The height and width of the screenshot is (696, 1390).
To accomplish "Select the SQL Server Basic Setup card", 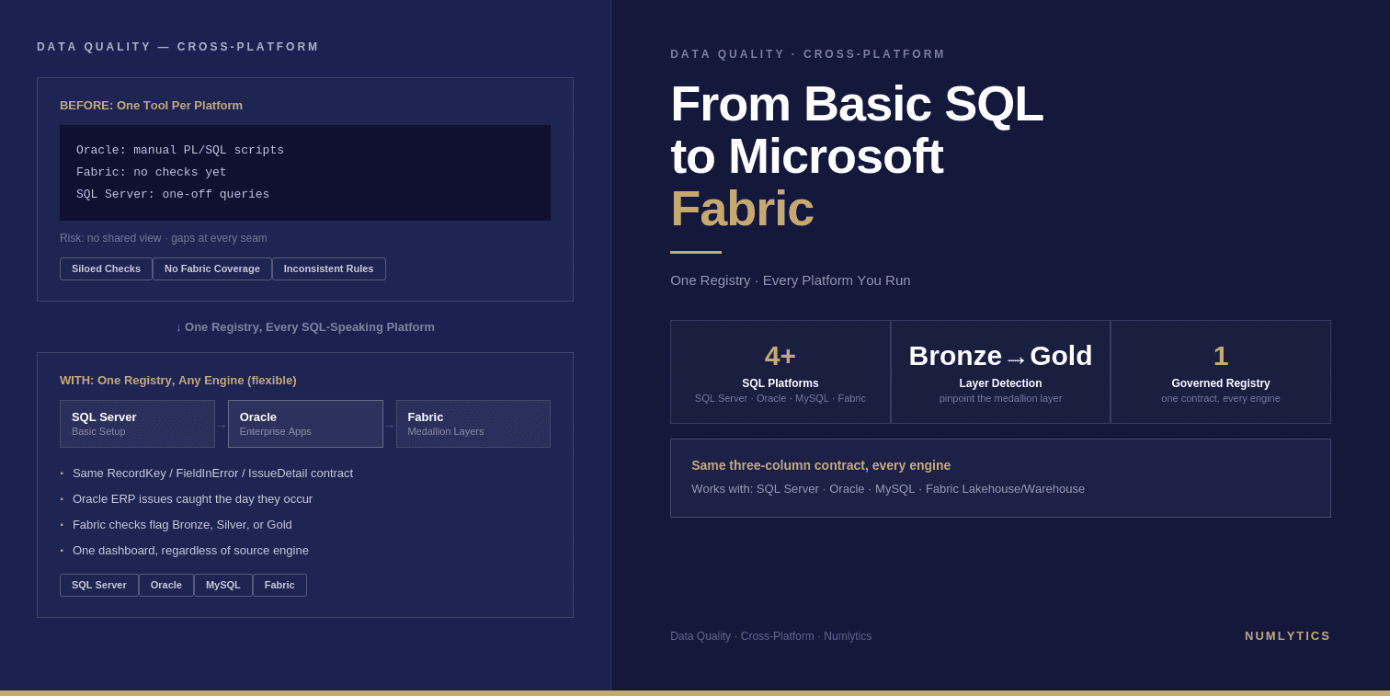I will [x=137, y=424].
